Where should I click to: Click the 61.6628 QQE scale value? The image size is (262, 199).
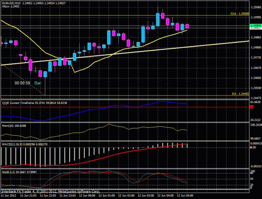click(x=256, y=102)
